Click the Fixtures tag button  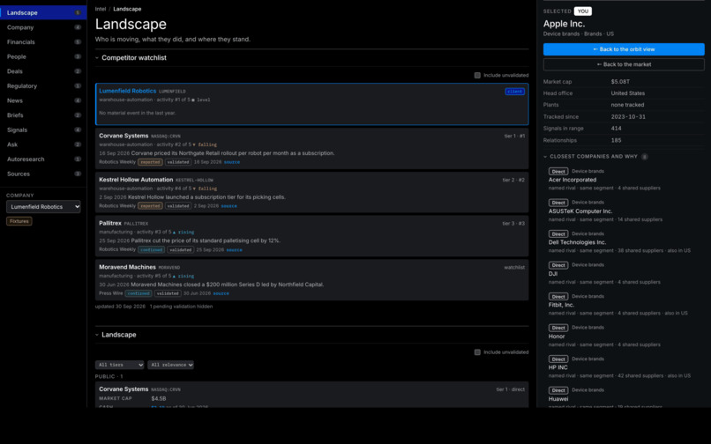pos(19,221)
